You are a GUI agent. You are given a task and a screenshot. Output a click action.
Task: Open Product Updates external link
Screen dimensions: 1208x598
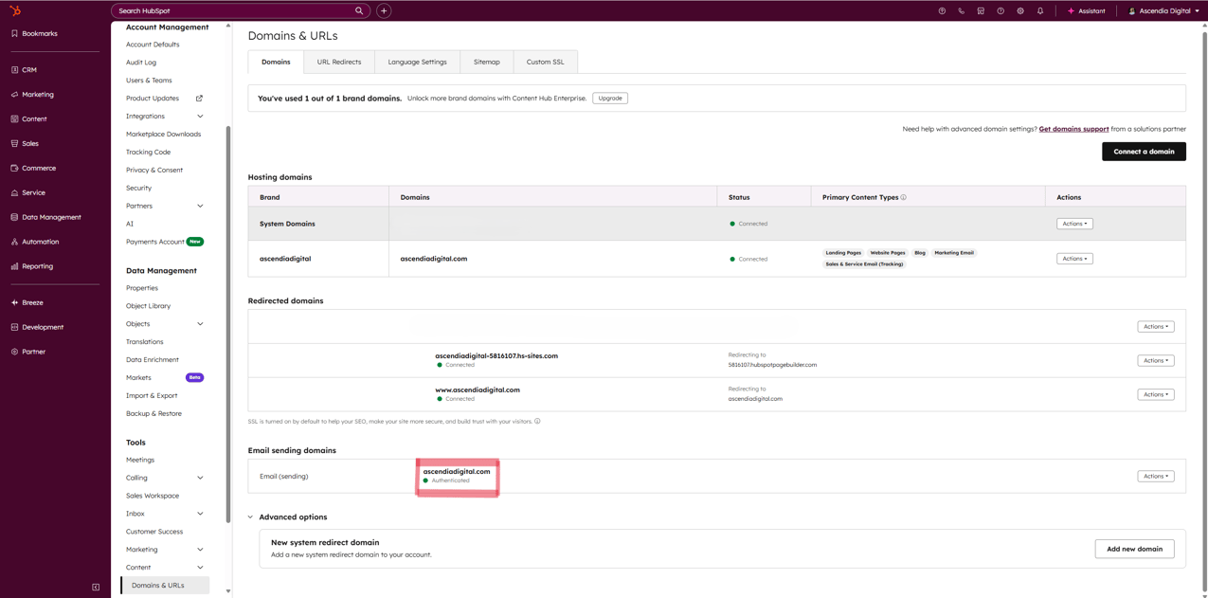[x=199, y=99]
